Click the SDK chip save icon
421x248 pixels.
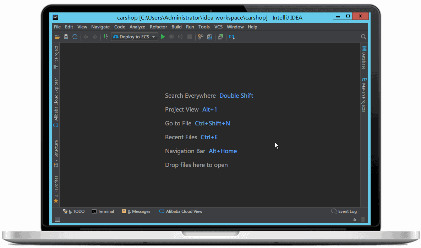click(x=220, y=37)
